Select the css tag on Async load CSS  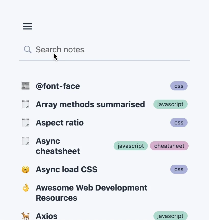tap(179, 169)
